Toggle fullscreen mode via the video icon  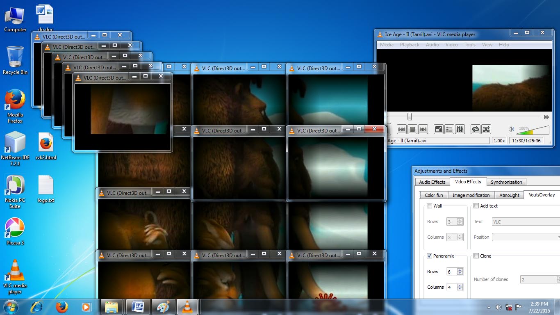(x=438, y=129)
